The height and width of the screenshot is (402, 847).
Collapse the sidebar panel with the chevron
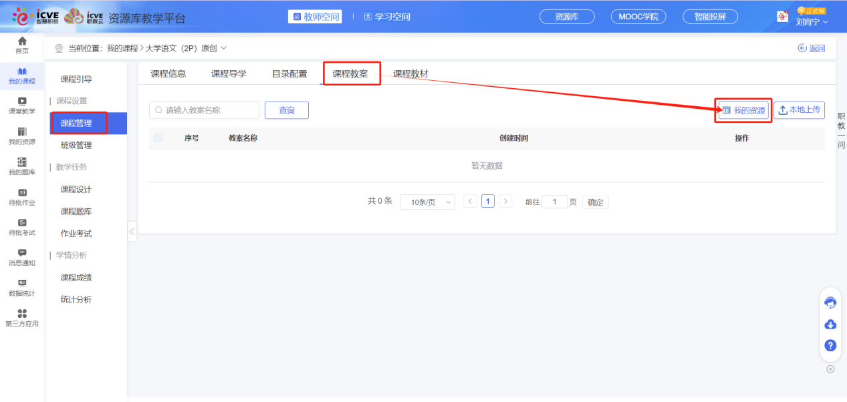(132, 232)
